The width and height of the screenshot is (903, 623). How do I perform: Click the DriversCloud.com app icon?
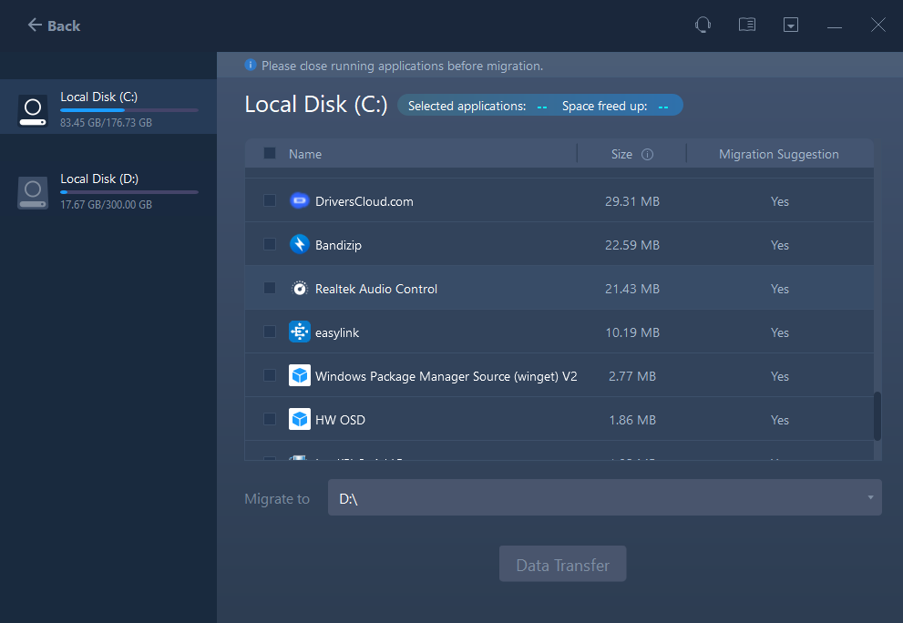click(300, 201)
